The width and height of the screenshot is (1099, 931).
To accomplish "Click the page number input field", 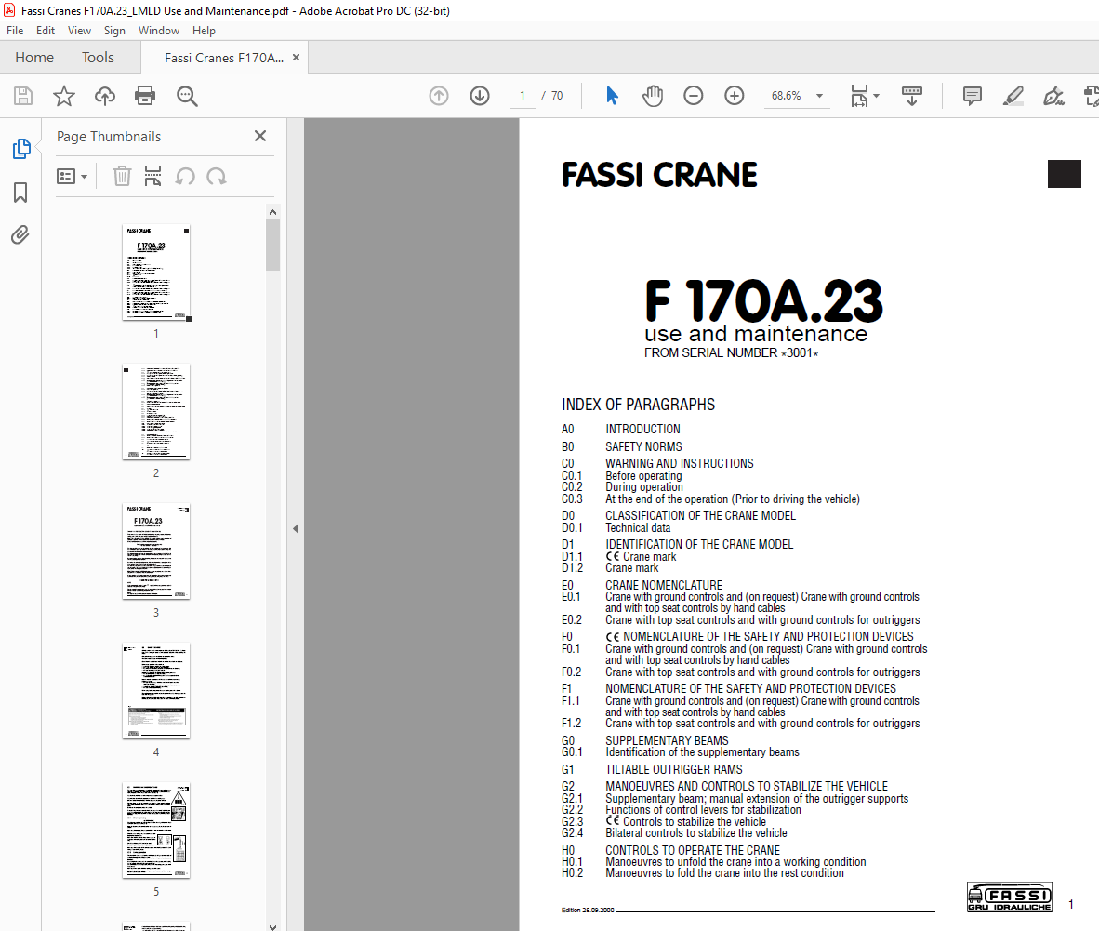I will click(x=523, y=96).
